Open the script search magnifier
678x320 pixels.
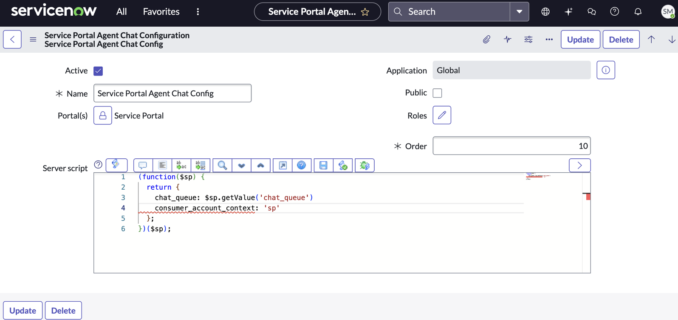pos(222,165)
